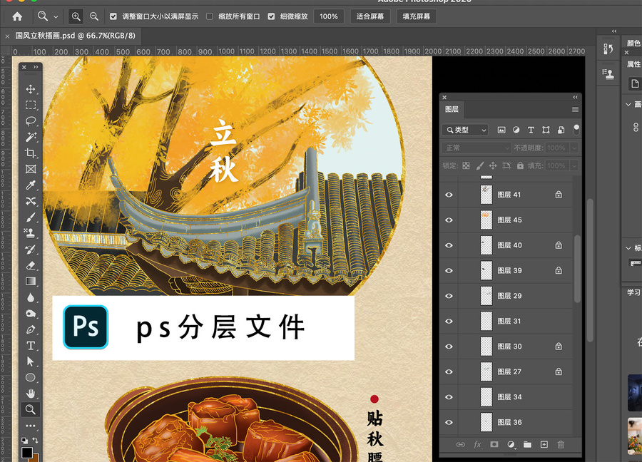Open the 学习 panel tab
The width and height of the screenshot is (642, 462).
coord(633,292)
